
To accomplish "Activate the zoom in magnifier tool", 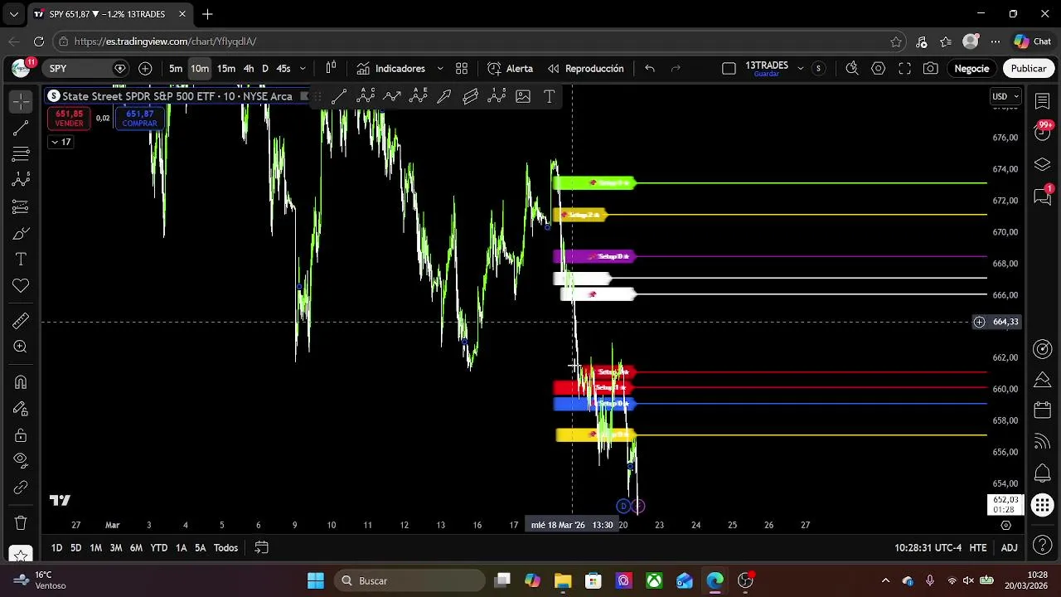I will tap(21, 347).
